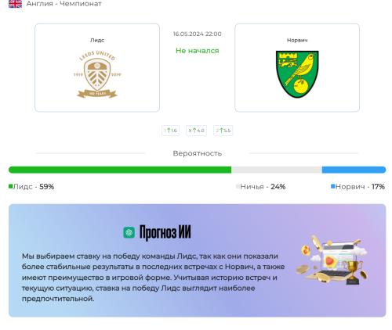Screen dimensions: 392x330
Task: Click the match date 16.05.2024 22:00
Action: click(198, 34)
